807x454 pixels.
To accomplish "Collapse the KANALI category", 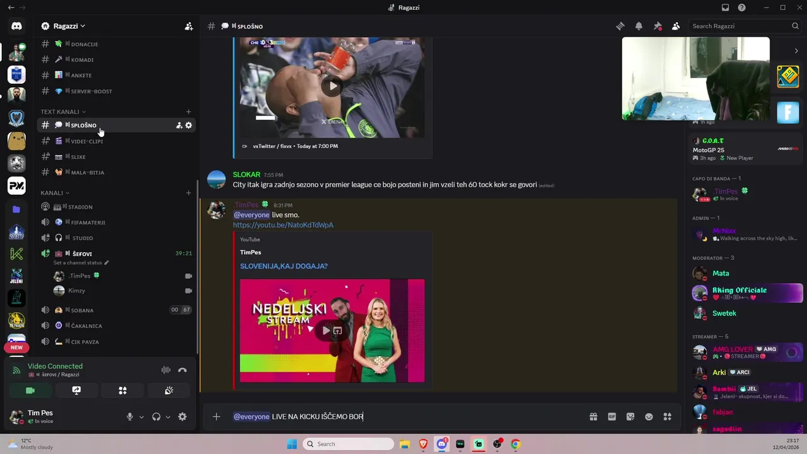I will click(x=55, y=193).
